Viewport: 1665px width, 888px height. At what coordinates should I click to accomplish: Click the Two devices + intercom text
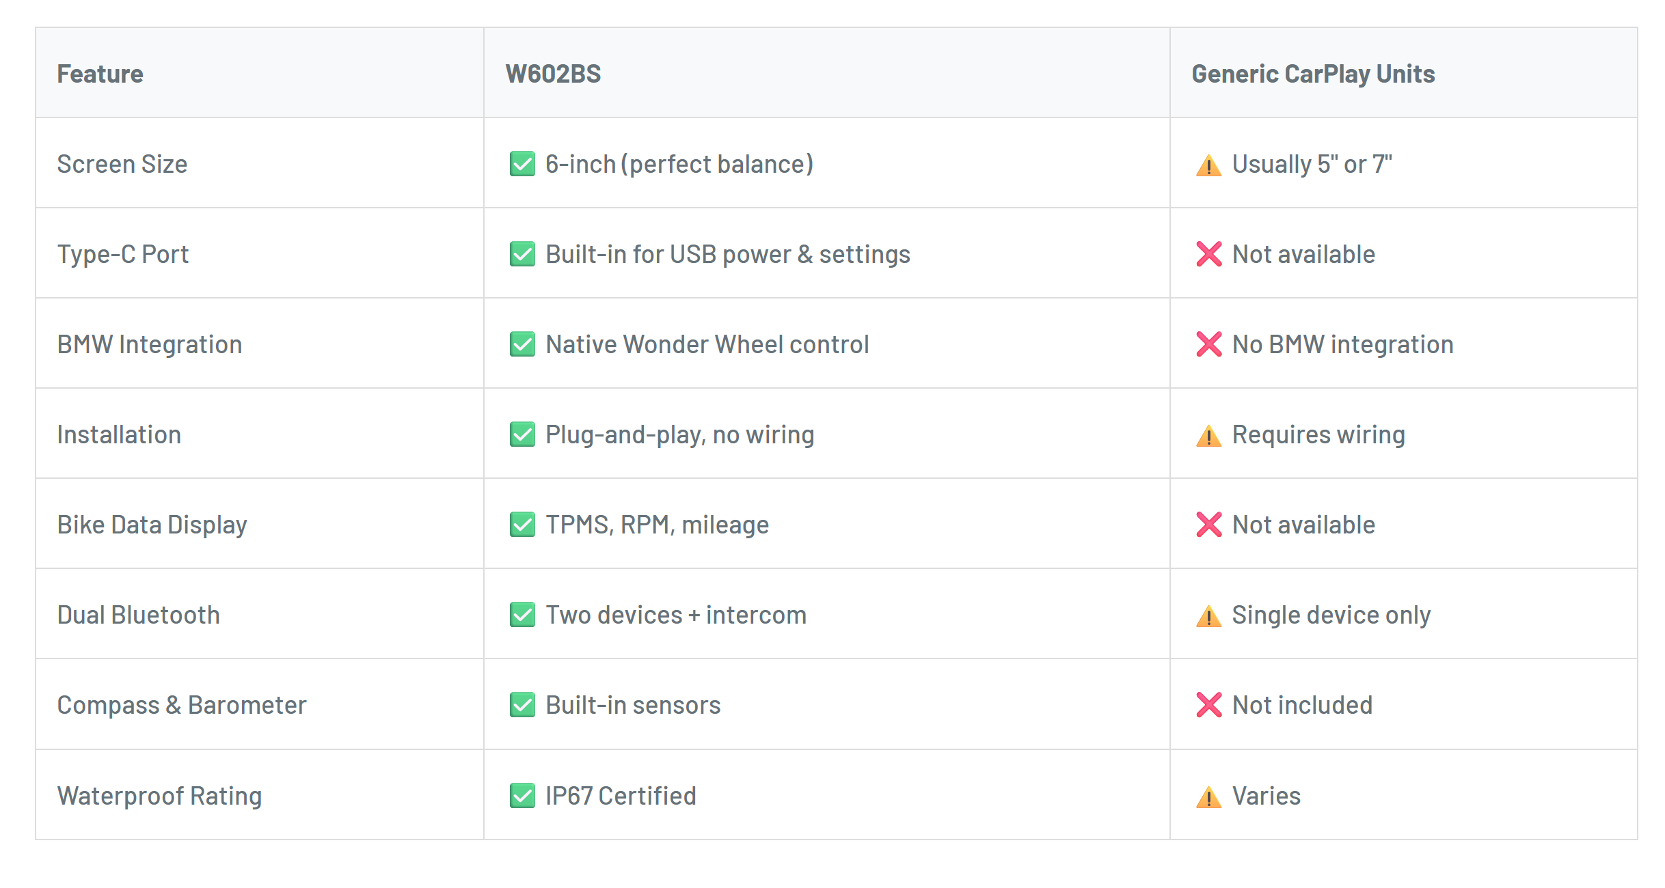click(x=676, y=615)
